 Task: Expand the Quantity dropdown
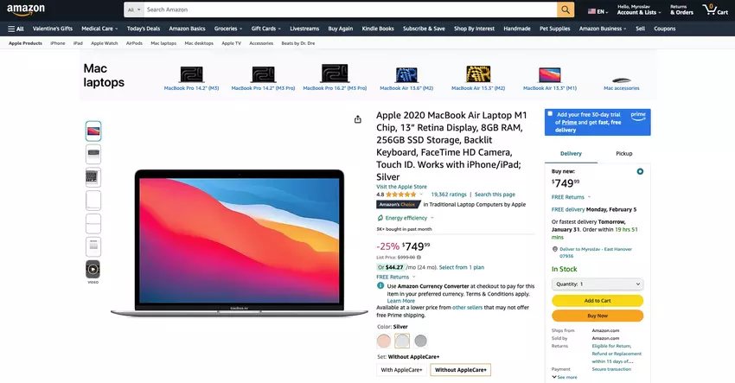click(x=598, y=284)
